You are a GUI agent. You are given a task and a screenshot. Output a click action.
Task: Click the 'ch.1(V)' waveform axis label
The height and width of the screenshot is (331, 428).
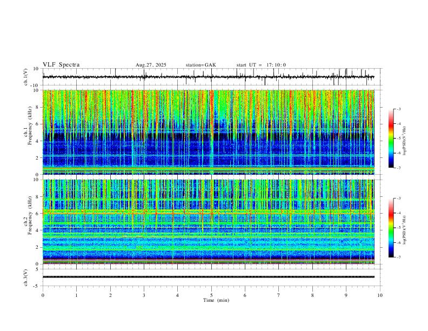coord(26,77)
